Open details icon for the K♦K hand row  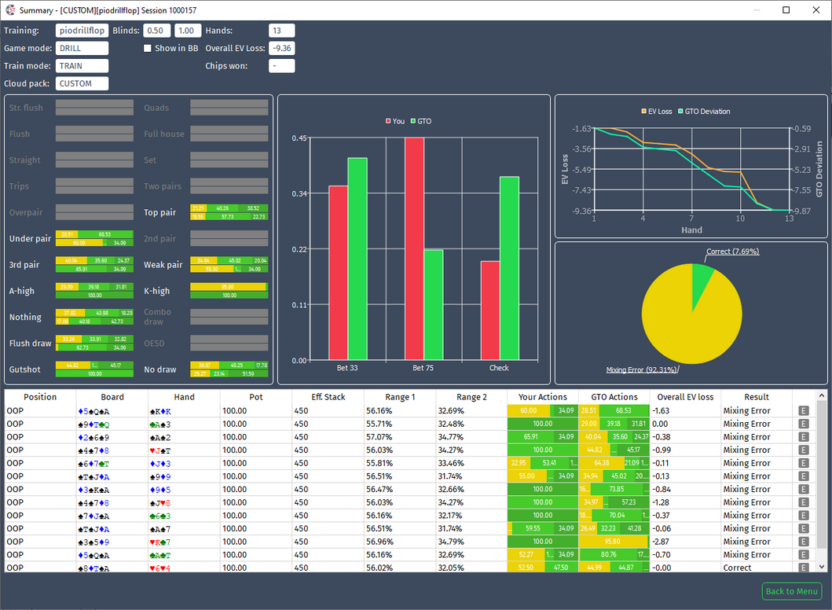pyautogui.click(x=804, y=411)
